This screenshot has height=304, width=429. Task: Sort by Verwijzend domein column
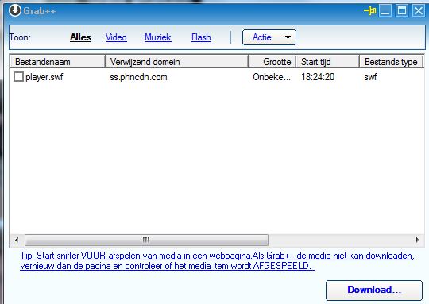click(x=176, y=62)
